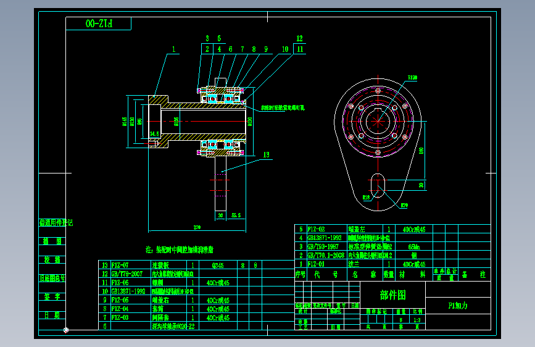Select GB13871-1992 in parts row 4

click(x=325, y=238)
